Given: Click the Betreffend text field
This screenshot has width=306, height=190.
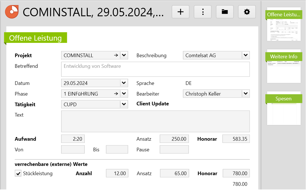Looking at the screenshot, I should coord(155,69).
